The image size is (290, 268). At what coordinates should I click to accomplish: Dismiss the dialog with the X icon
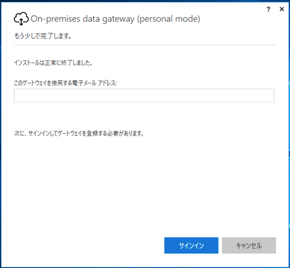[x=281, y=9]
